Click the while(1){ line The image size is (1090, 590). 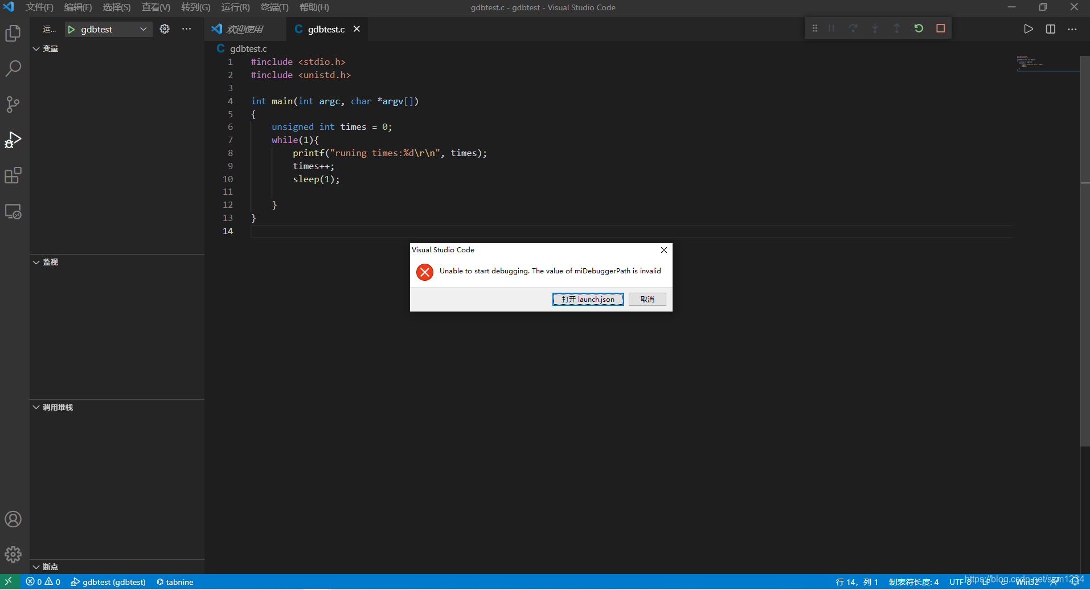[295, 140]
